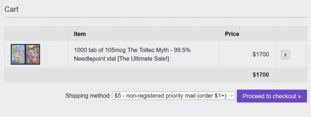The width and height of the screenshot is (311, 117).
Task: Click the Item column header
Action: (80, 34)
